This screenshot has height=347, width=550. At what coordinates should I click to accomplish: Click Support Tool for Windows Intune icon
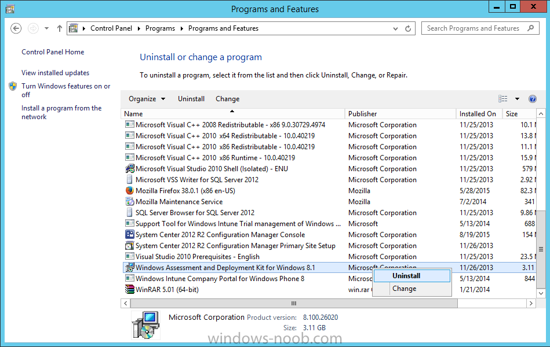click(129, 223)
